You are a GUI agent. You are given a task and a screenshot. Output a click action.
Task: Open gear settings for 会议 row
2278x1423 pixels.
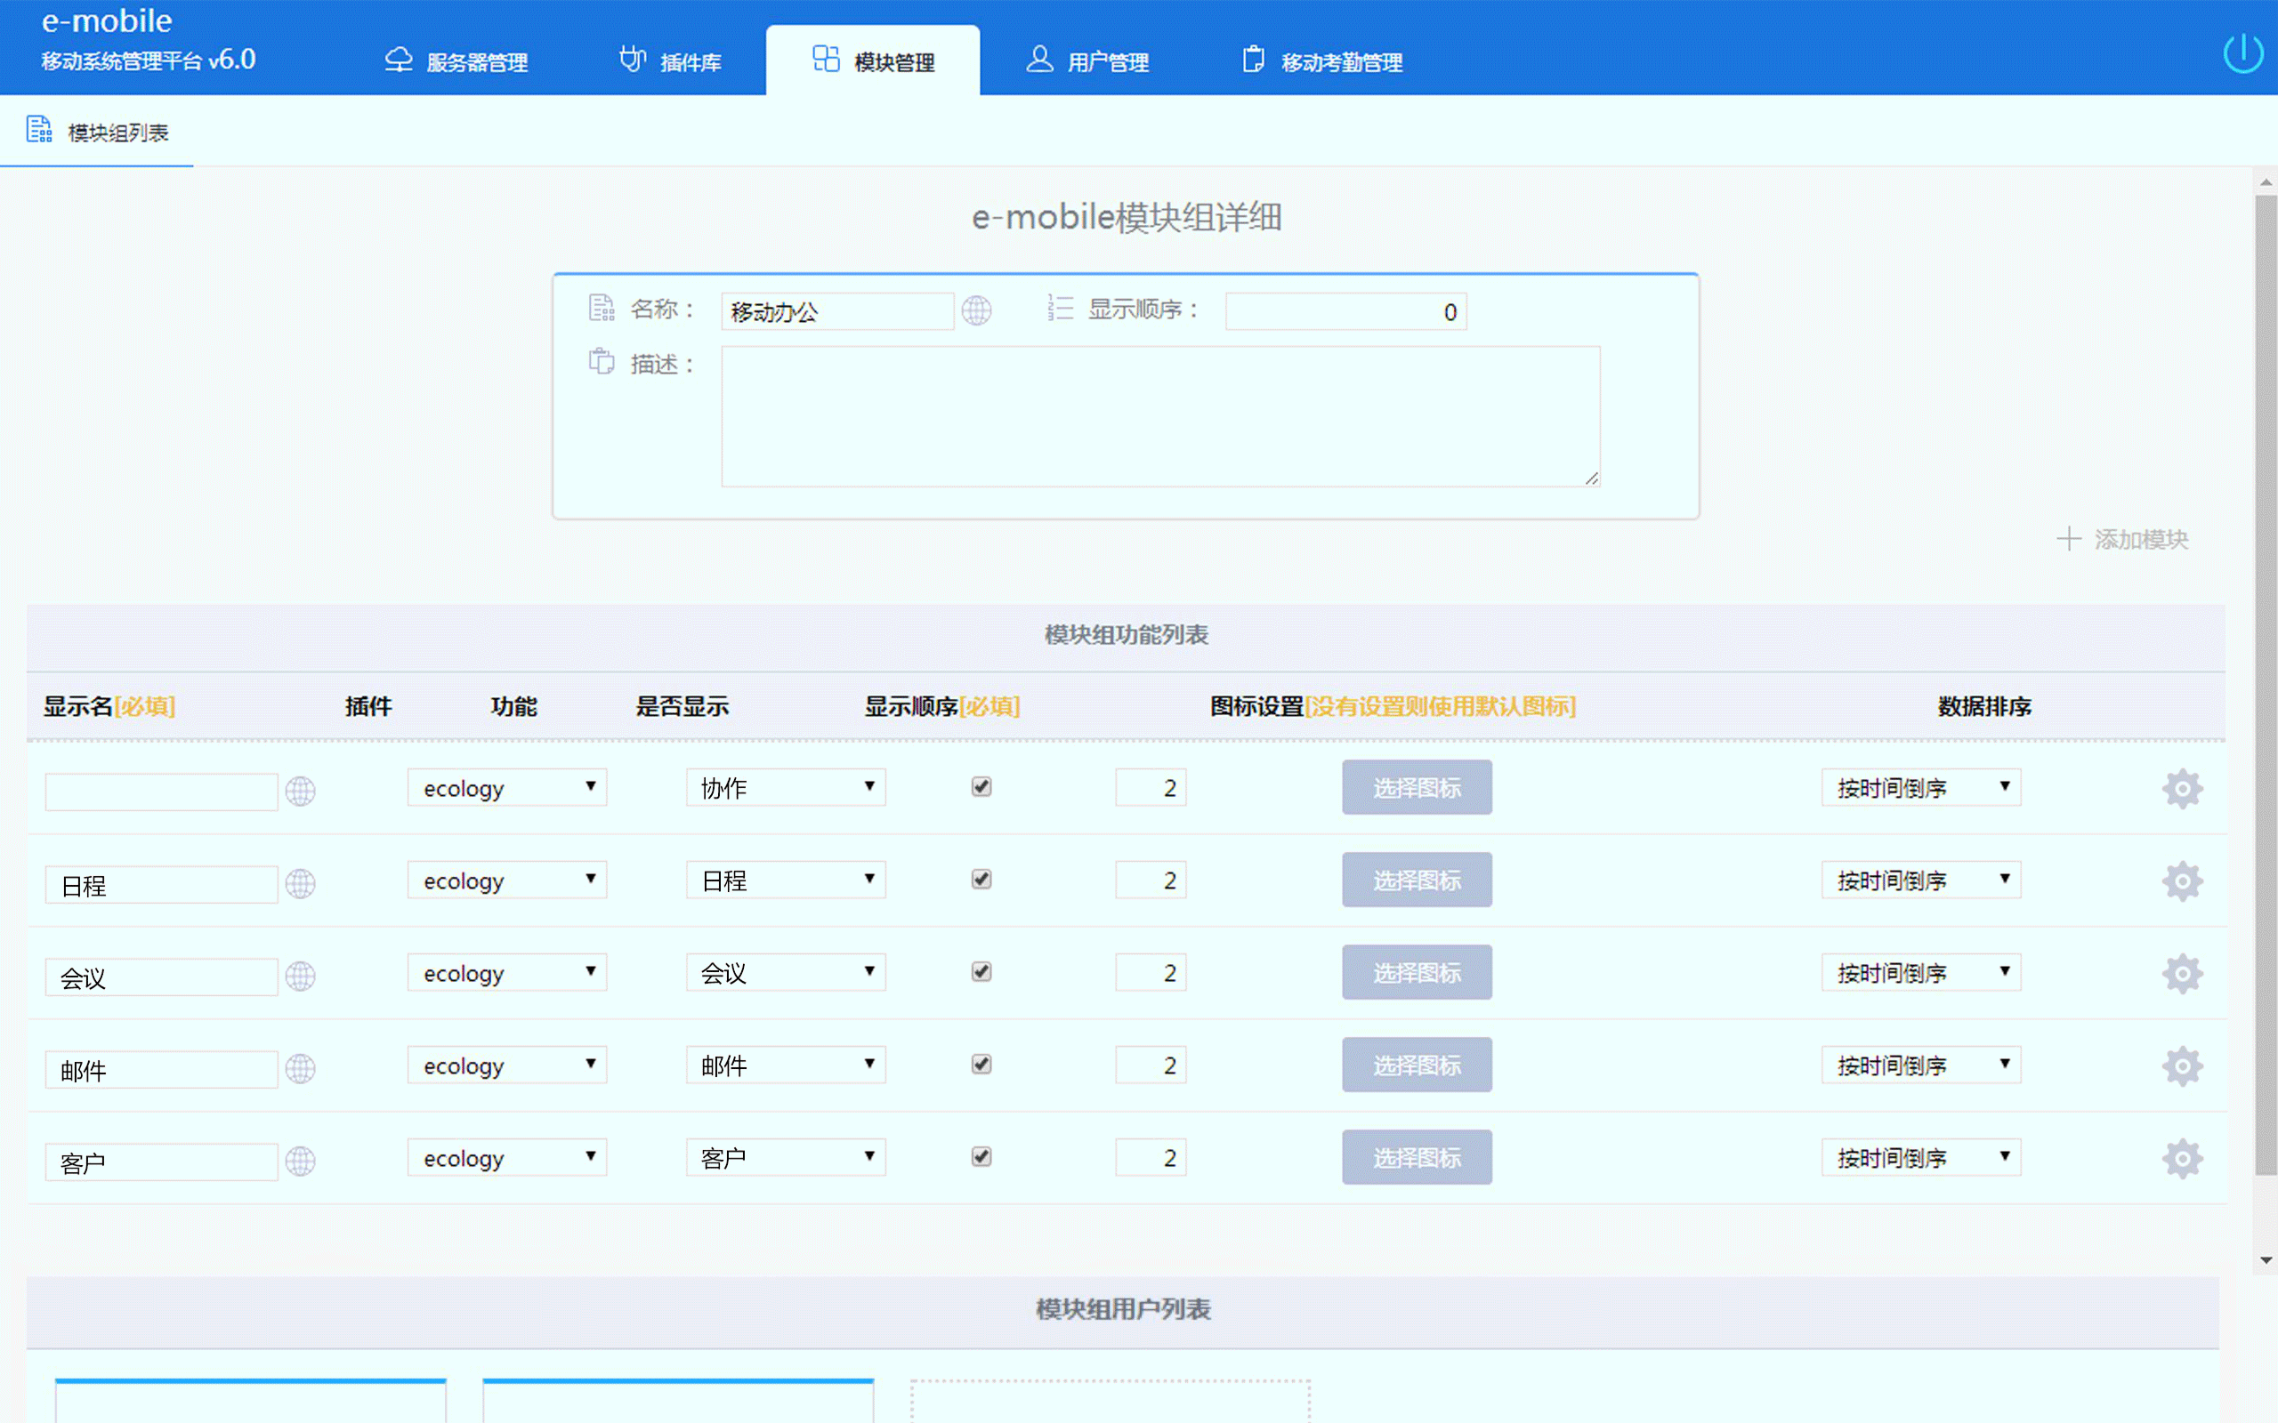pyautogui.click(x=2182, y=973)
